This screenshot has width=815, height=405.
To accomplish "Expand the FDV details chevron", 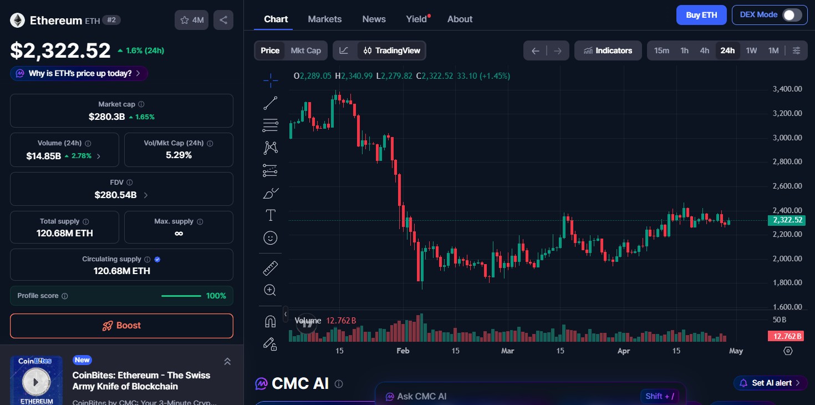I will pyautogui.click(x=145, y=195).
